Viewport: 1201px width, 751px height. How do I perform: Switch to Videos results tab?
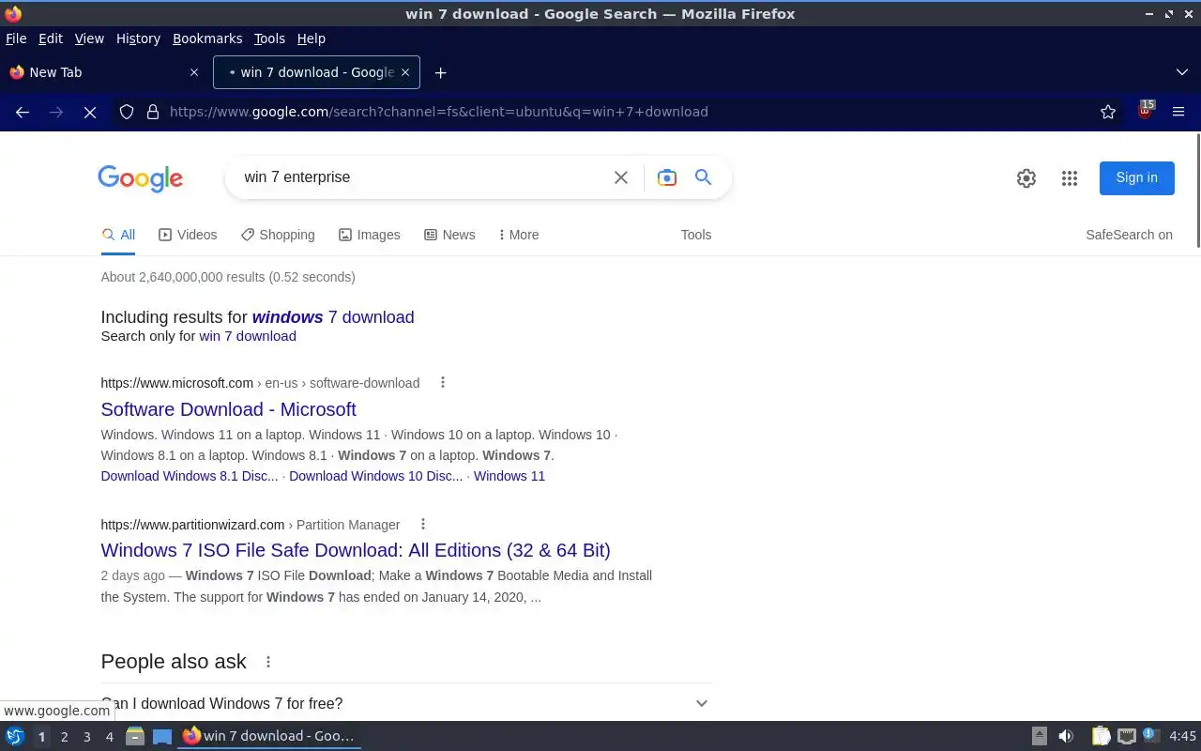pos(188,235)
